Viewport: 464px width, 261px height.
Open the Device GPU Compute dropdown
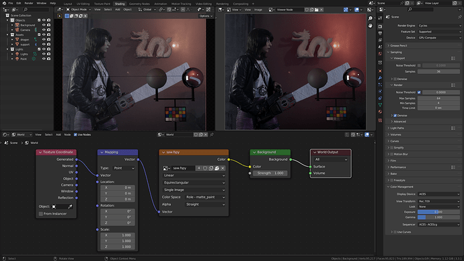click(439, 38)
